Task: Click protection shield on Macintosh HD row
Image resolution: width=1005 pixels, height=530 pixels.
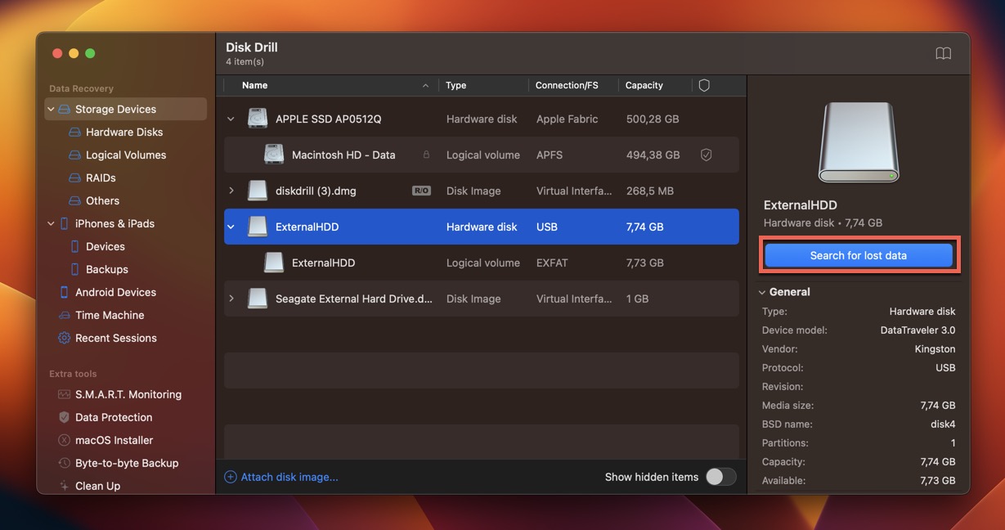Action: (706, 155)
